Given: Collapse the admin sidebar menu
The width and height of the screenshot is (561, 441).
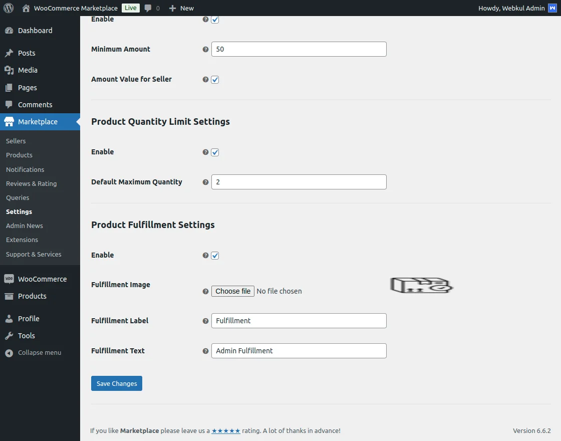Looking at the screenshot, I should click(34, 352).
